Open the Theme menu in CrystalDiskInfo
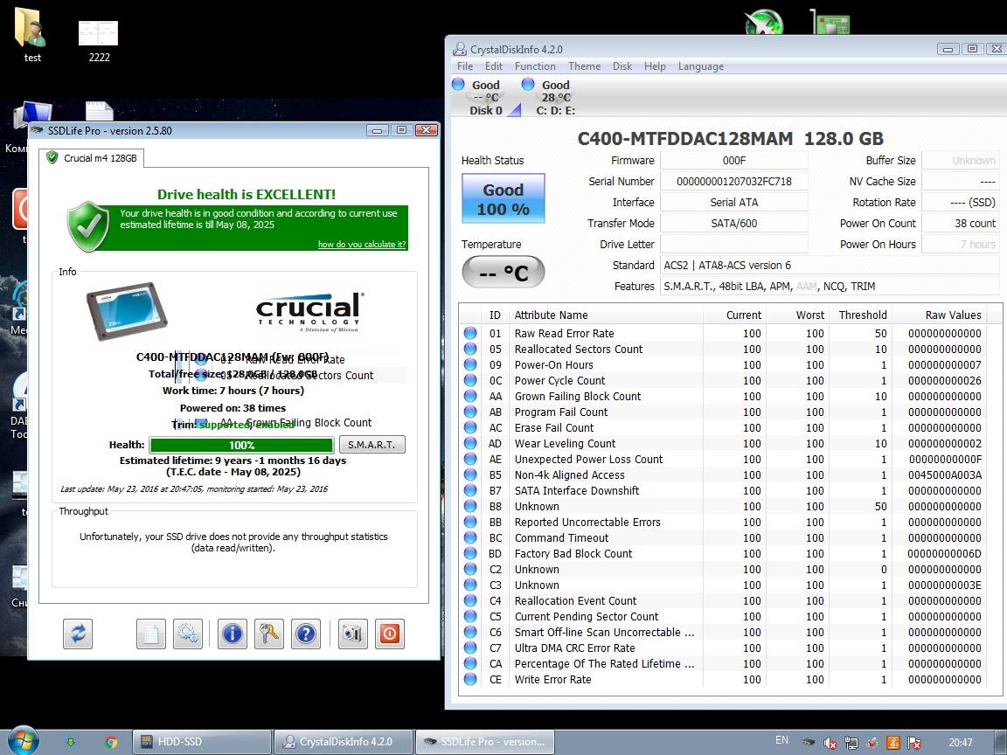1007x755 pixels. point(584,66)
